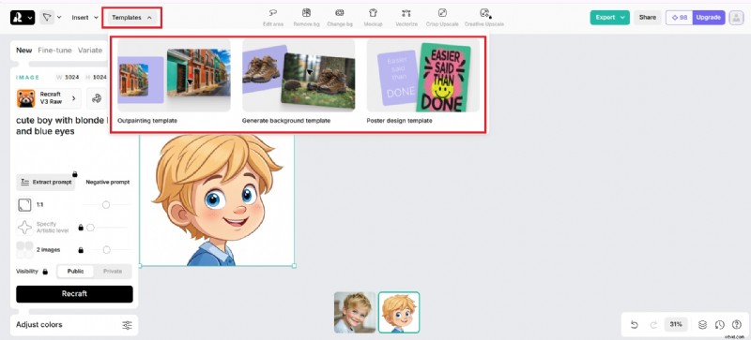The width and height of the screenshot is (751, 340).
Task: Switch to the Fine-tune tab
Action: pyautogui.click(x=54, y=51)
